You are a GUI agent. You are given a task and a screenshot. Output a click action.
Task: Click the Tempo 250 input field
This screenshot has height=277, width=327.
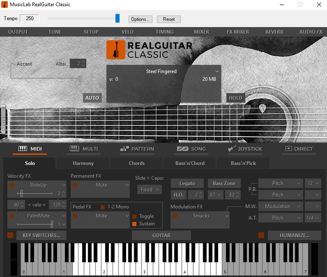tap(29, 18)
